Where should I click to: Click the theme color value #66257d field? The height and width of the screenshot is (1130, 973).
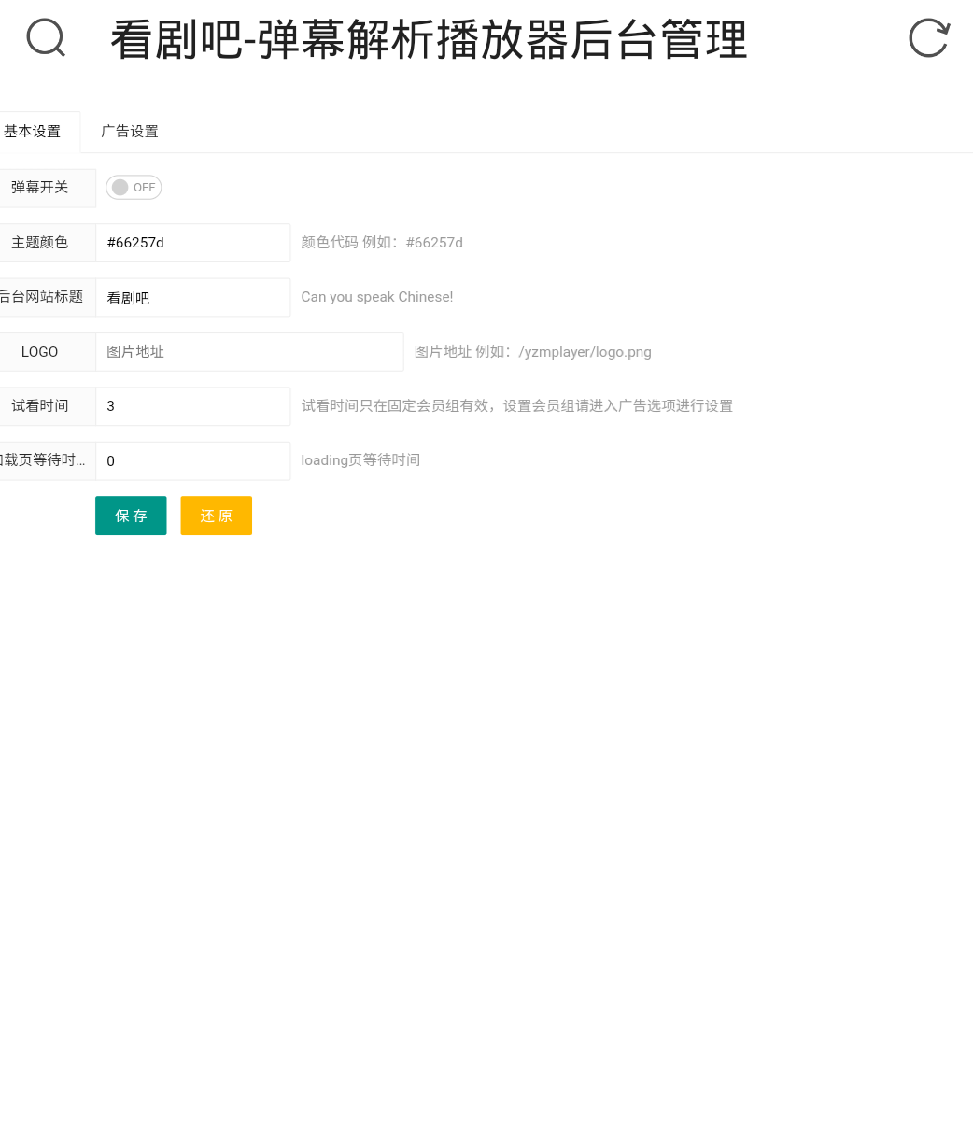[192, 243]
